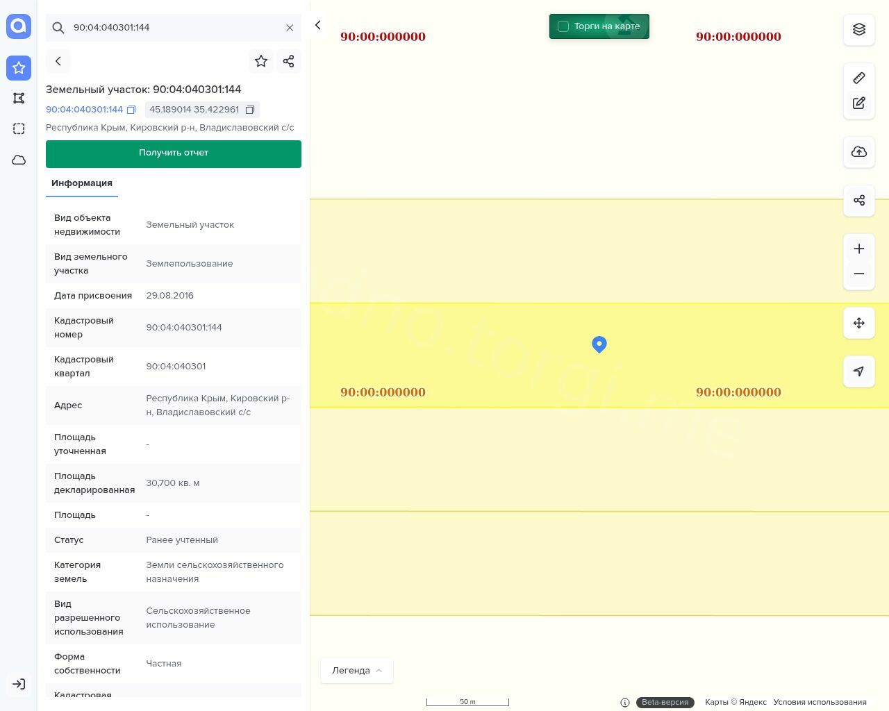Open the map layers panel
889x711 pixels.
click(x=859, y=29)
